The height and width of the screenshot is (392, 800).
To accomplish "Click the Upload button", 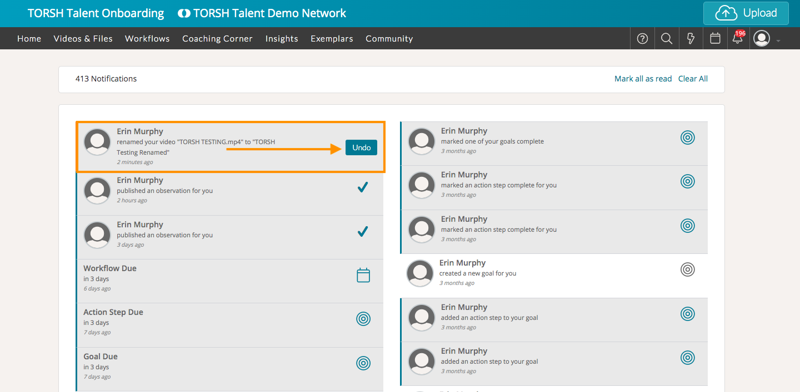I will click(x=746, y=13).
